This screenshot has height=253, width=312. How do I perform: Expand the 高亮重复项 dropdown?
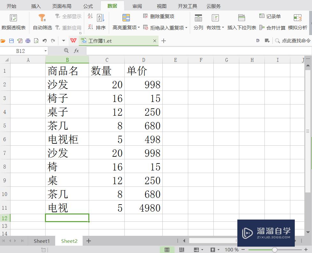[x=139, y=27]
